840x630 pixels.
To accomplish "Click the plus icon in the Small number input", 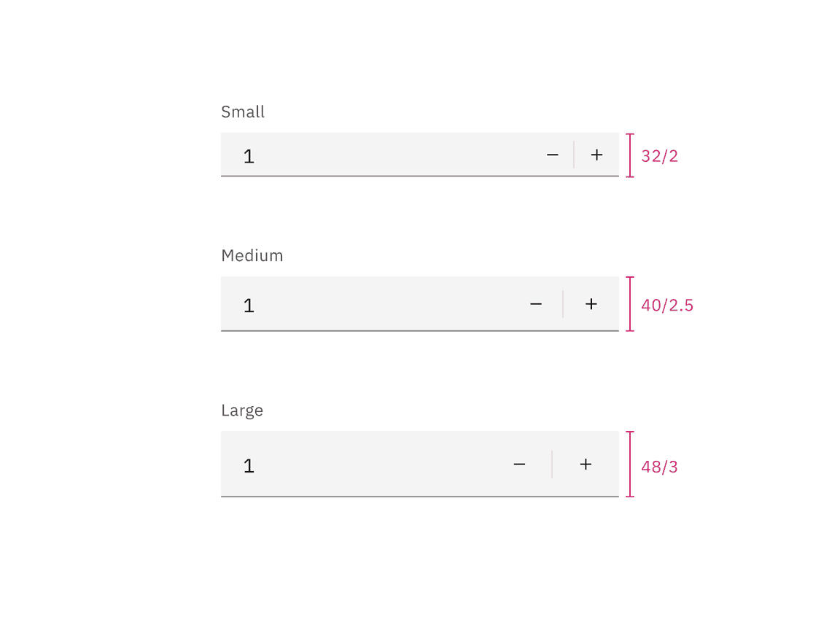I will coord(596,155).
